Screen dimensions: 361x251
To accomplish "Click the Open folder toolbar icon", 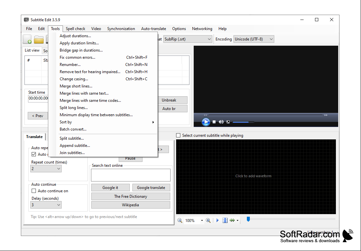I will 39,39.
